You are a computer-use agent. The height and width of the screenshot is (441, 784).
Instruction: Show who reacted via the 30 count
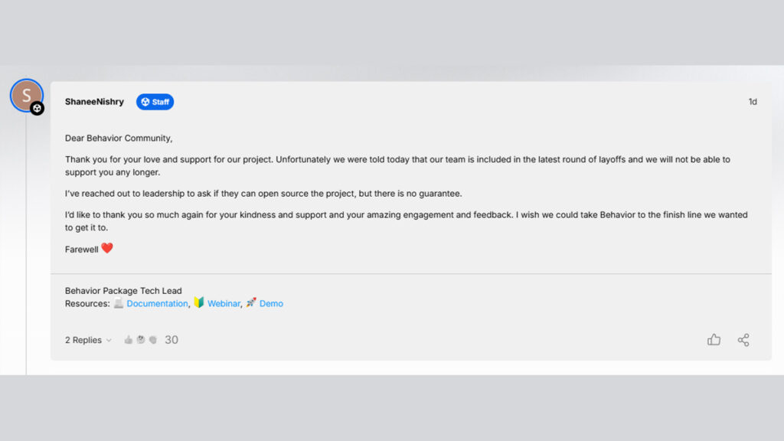point(171,340)
